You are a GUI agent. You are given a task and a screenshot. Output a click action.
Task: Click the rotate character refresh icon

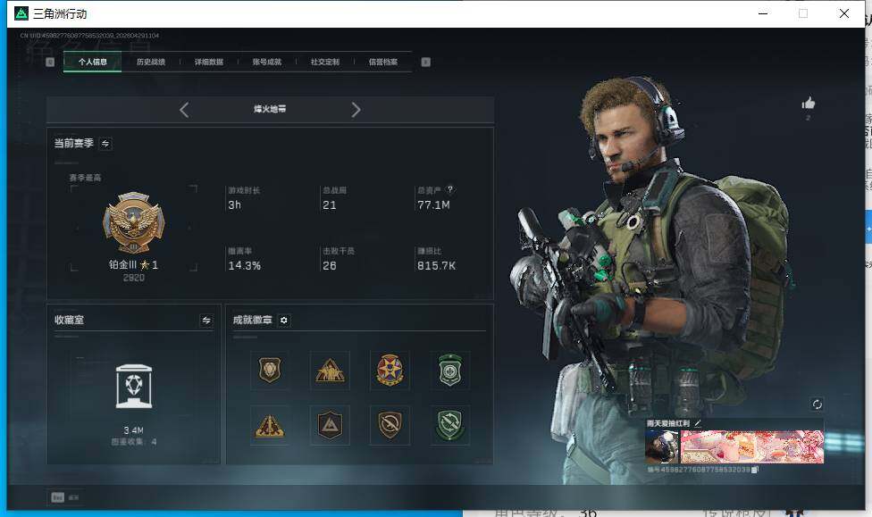817,404
